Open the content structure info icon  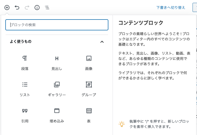(37, 8)
